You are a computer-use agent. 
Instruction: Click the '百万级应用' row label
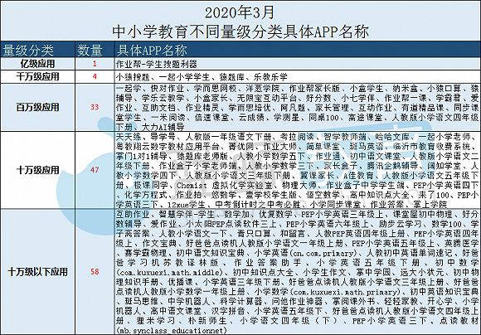click(37, 107)
